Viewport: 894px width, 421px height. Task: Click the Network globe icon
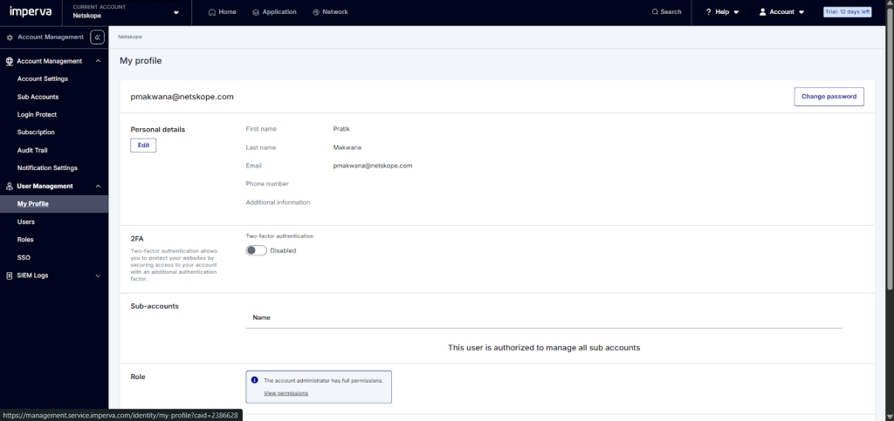(316, 12)
